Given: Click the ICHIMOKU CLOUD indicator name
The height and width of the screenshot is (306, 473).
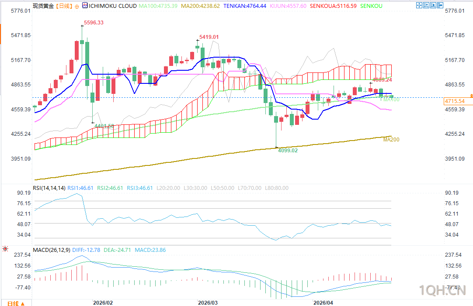Looking at the screenshot, I should click(x=112, y=6).
